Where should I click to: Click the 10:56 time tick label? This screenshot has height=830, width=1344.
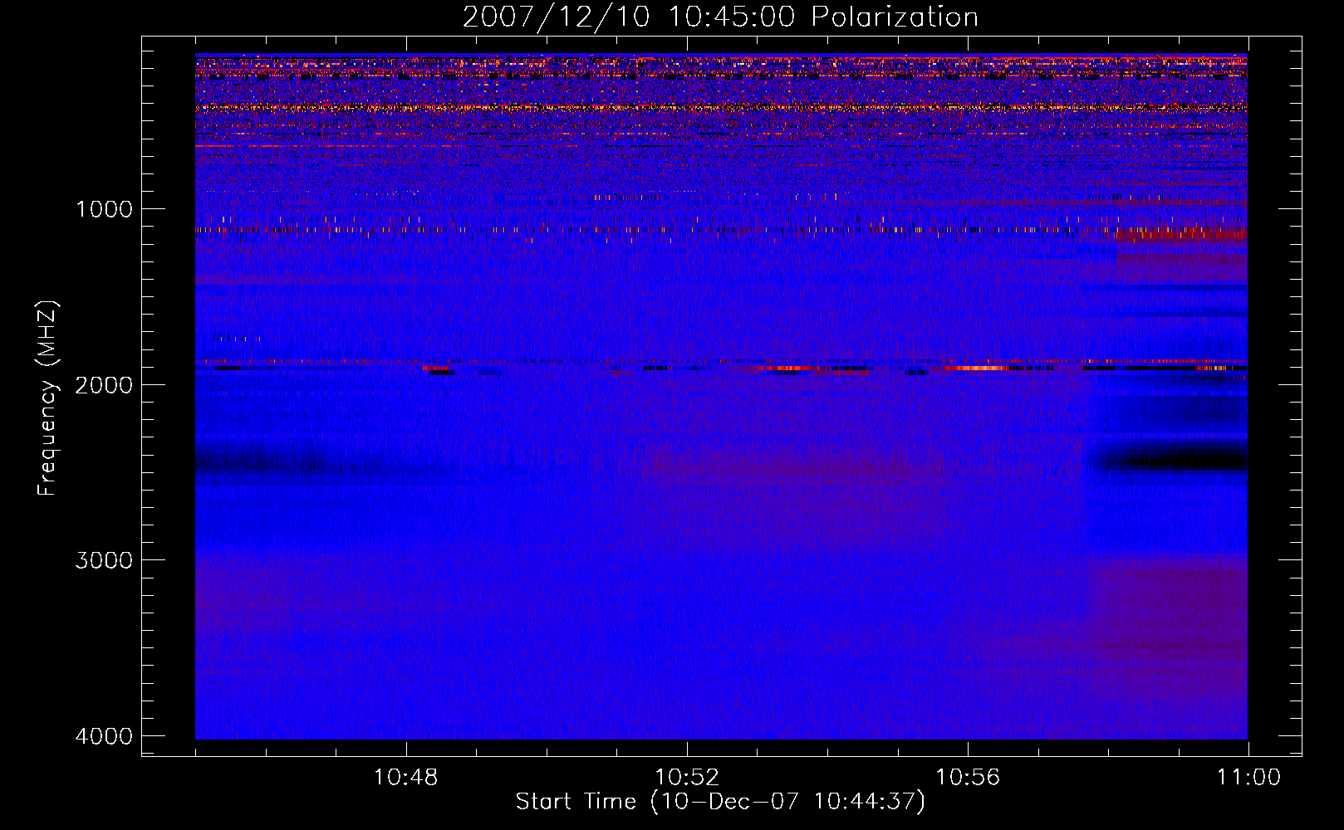coord(968,778)
